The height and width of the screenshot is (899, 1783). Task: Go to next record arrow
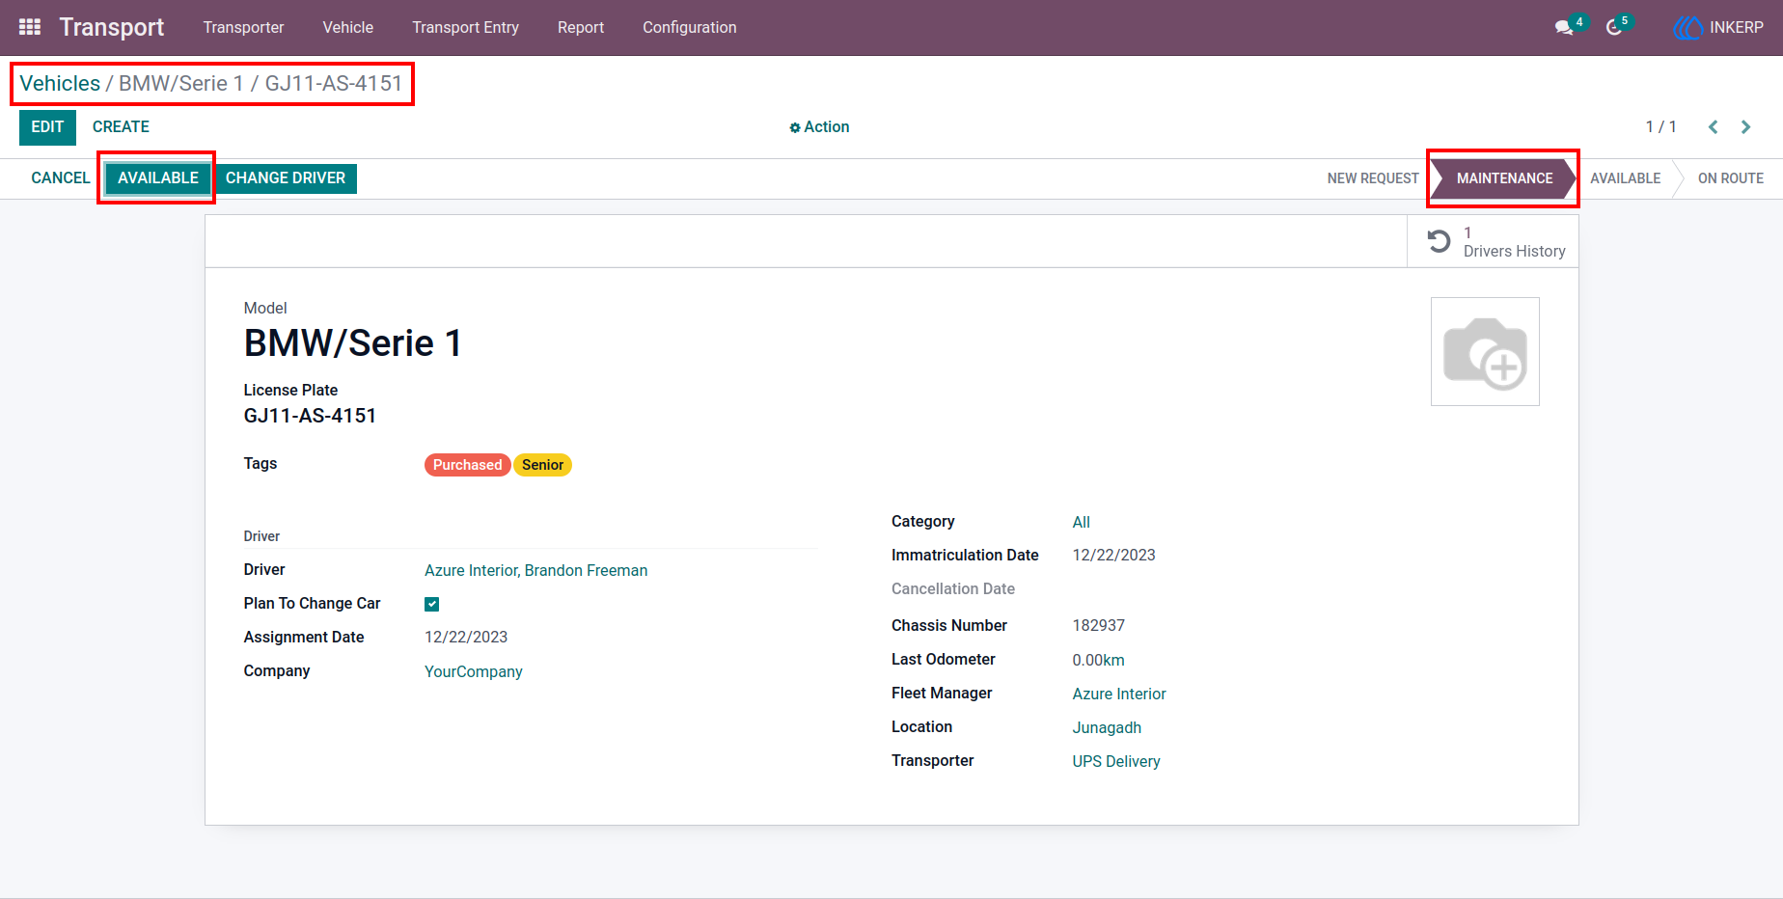[1745, 127]
